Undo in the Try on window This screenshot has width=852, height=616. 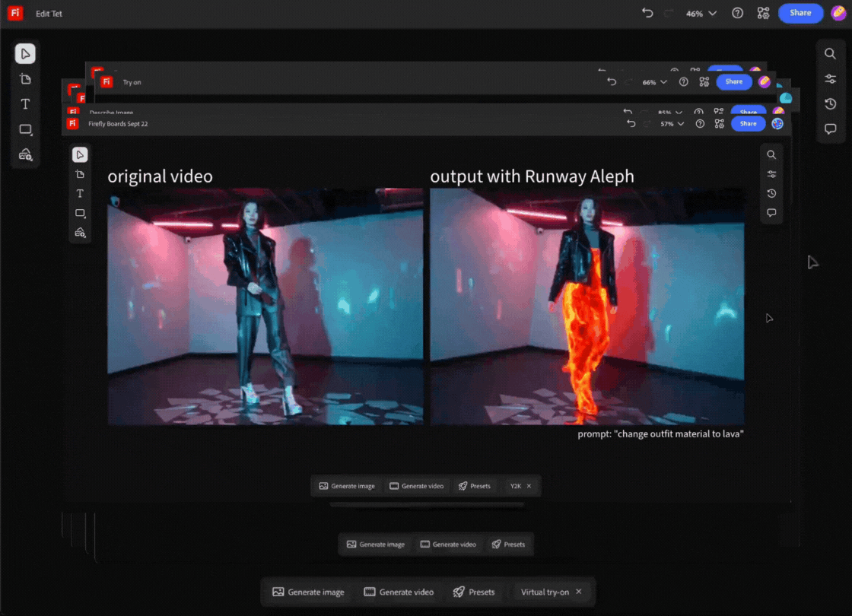(612, 82)
